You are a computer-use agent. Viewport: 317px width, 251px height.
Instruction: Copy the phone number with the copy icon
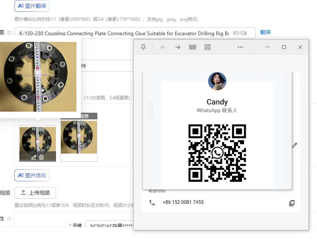click(x=292, y=203)
